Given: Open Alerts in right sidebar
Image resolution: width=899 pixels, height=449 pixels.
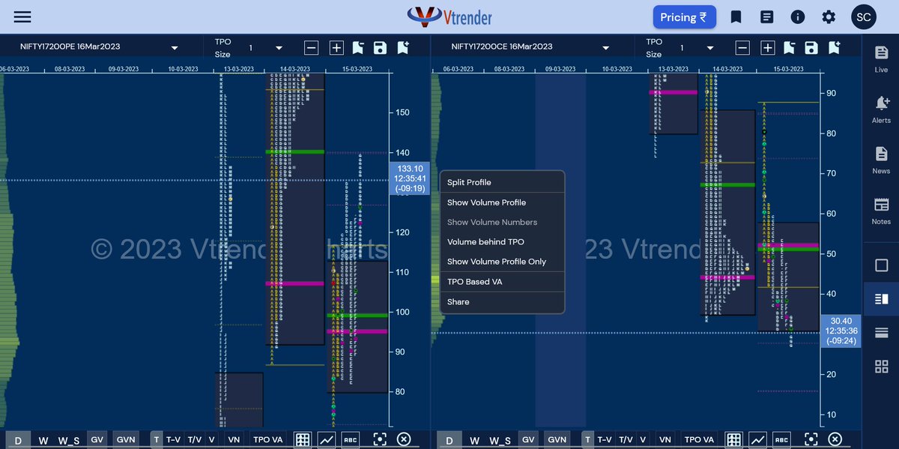Looking at the screenshot, I should tap(881, 109).
